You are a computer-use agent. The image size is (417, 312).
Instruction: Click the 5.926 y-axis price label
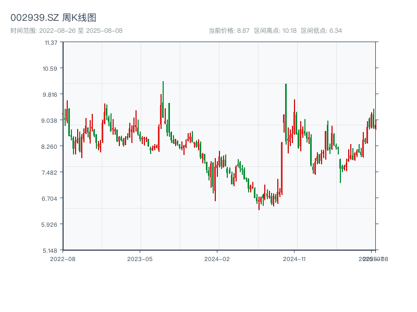pyautogui.click(x=51, y=225)
